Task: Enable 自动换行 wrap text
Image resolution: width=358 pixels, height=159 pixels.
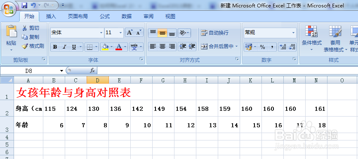Action: point(214,33)
